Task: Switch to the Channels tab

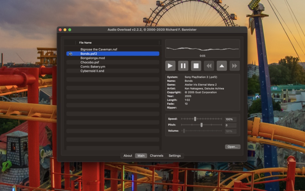Action: [157, 156]
